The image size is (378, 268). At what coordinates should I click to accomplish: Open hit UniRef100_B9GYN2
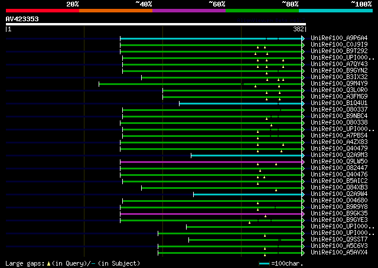coord(339,71)
